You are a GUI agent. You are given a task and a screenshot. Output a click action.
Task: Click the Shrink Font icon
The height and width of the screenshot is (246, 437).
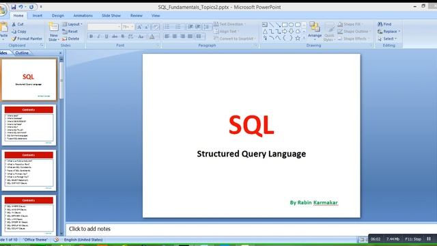[x=147, y=27]
